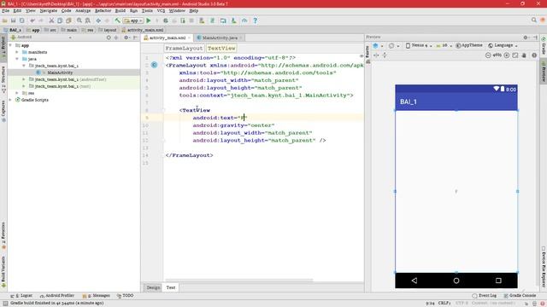
Task: Click FrameLayout breadcrumb in editor
Action: coord(184,49)
